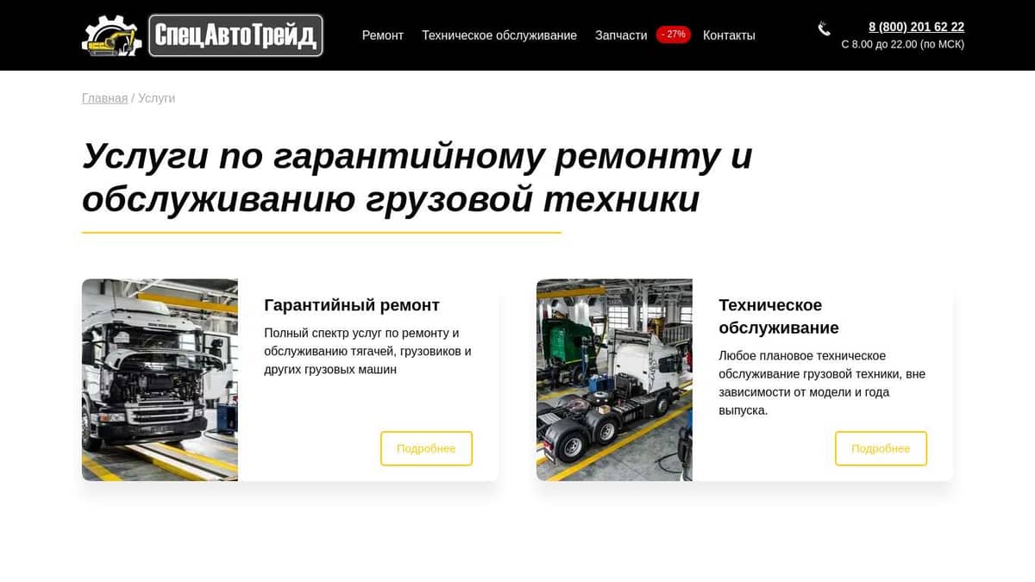Select Запчасти in the navigation bar

tap(620, 35)
